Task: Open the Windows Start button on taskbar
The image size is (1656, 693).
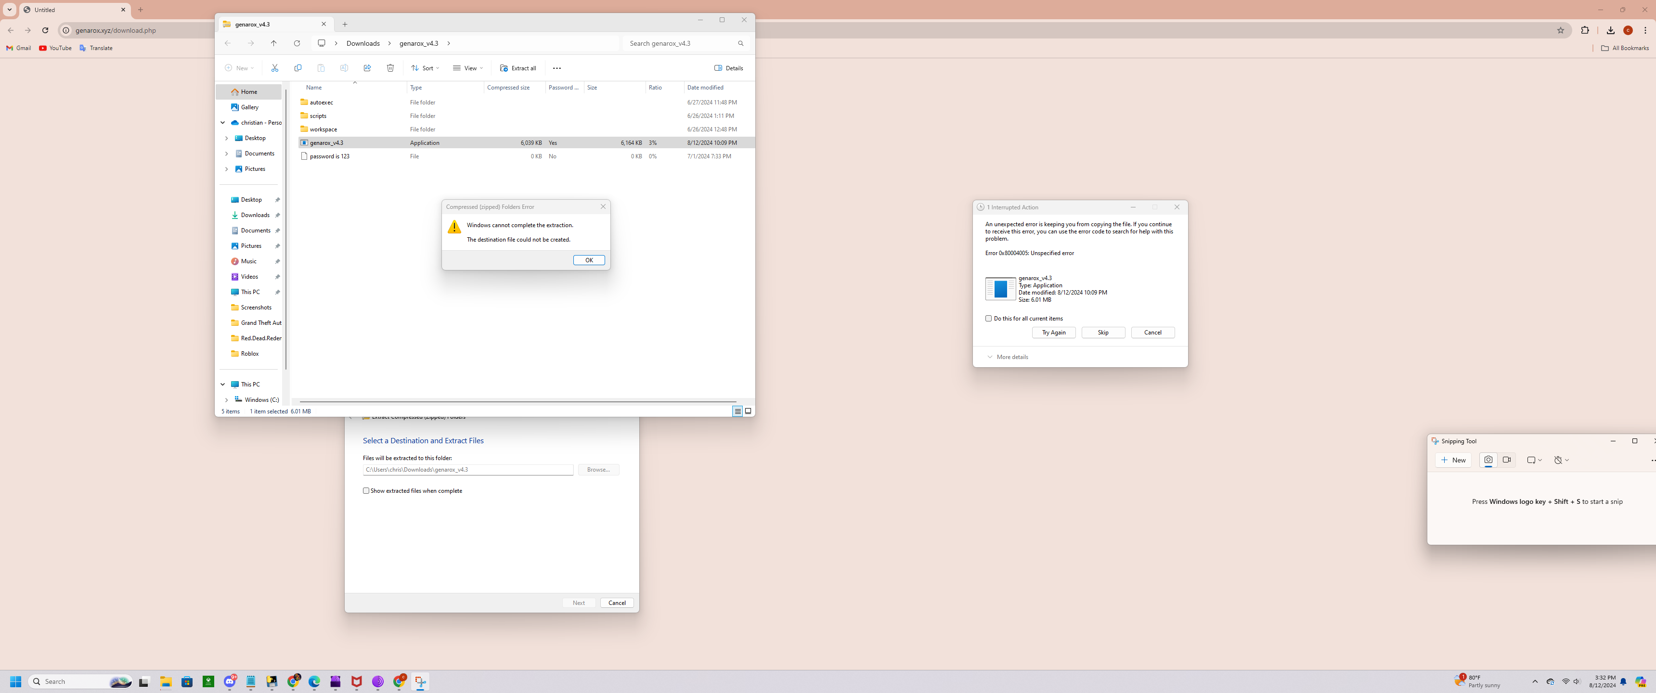Action: point(16,681)
